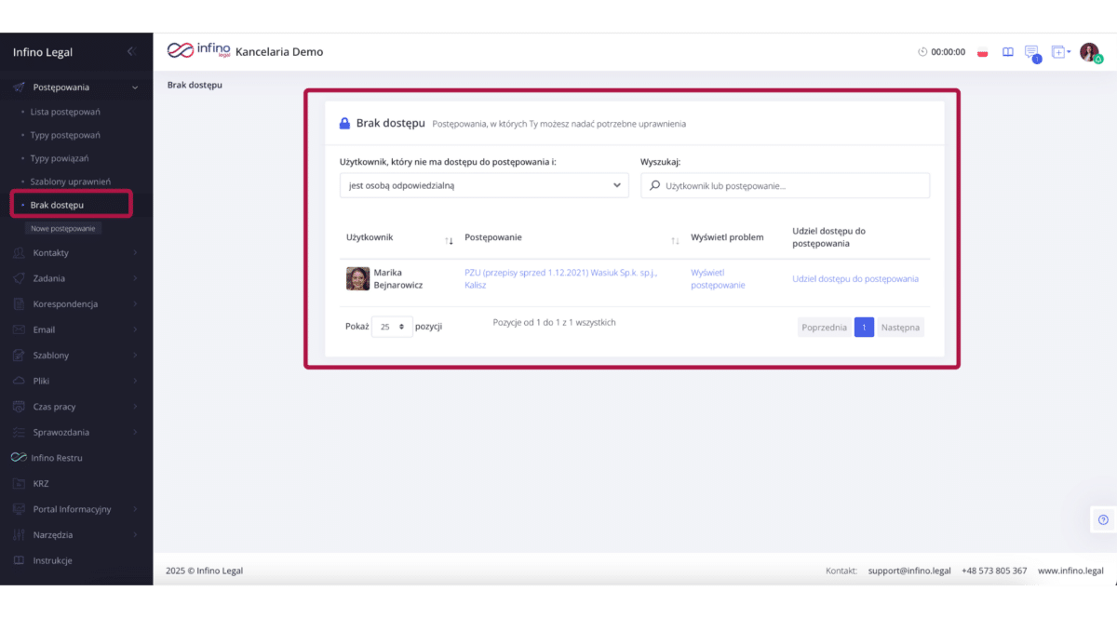
Task: Sort table by Postępowanie column arrows
Action: 675,241
